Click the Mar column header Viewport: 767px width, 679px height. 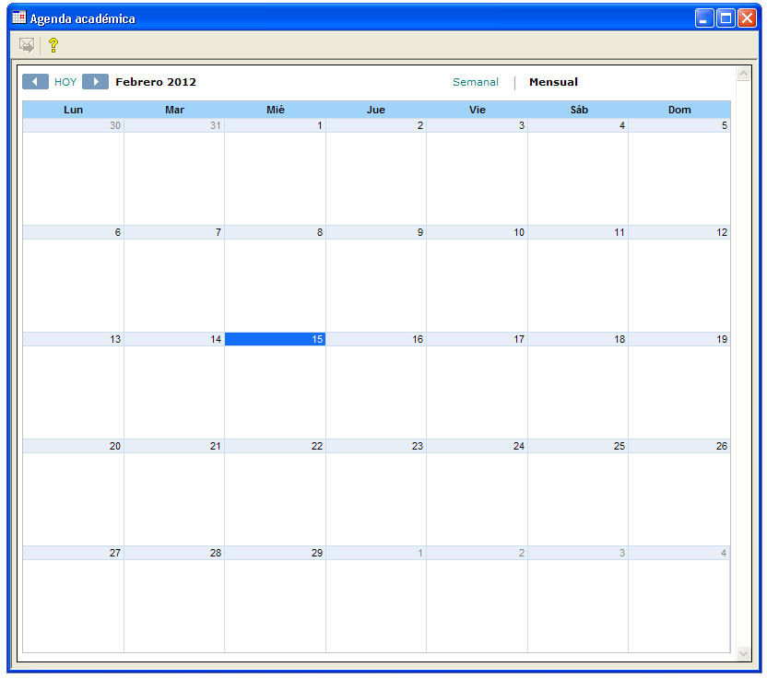tap(174, 110)
